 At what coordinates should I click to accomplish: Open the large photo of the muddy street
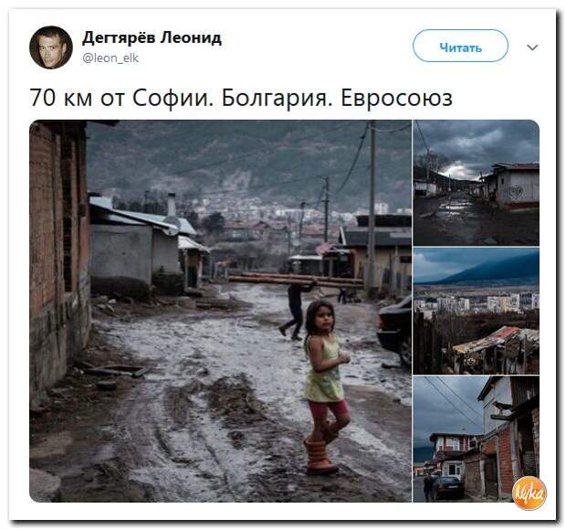tap(220, 311)
